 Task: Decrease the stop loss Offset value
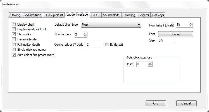150,65
